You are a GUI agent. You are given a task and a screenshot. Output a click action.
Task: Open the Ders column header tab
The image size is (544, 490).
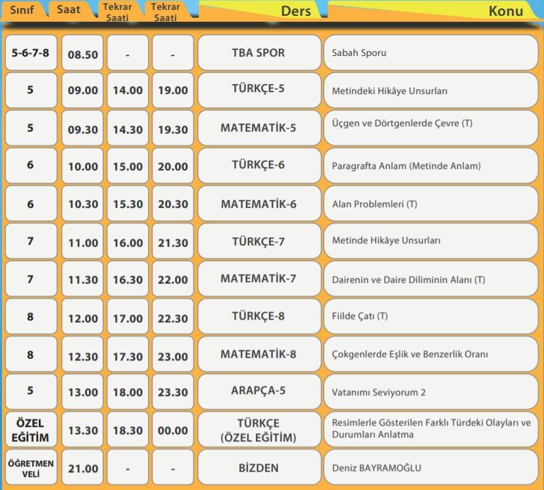pos(260,11)
